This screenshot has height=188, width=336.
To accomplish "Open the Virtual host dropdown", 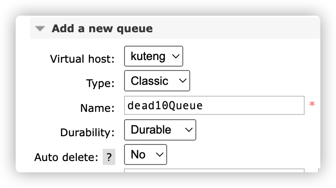I will (x=154, y=57).
